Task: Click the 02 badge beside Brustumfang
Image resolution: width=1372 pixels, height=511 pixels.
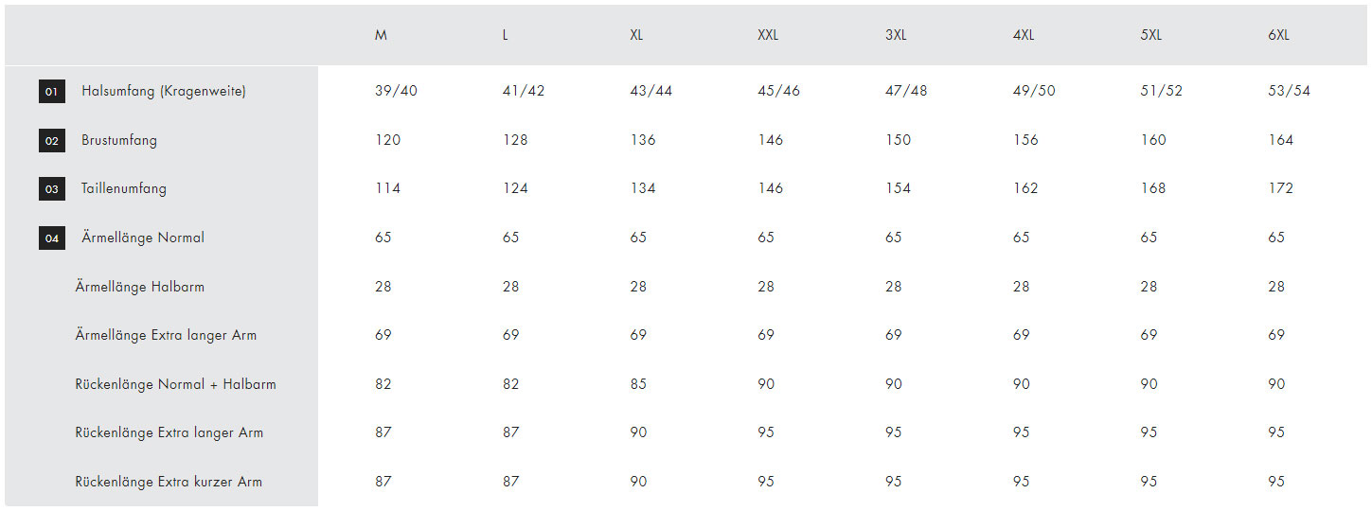Action: coord(52,141)
